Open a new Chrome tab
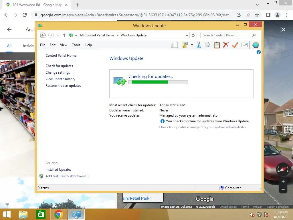The height and width of the screenshot is (220, 293). [77, 5]
